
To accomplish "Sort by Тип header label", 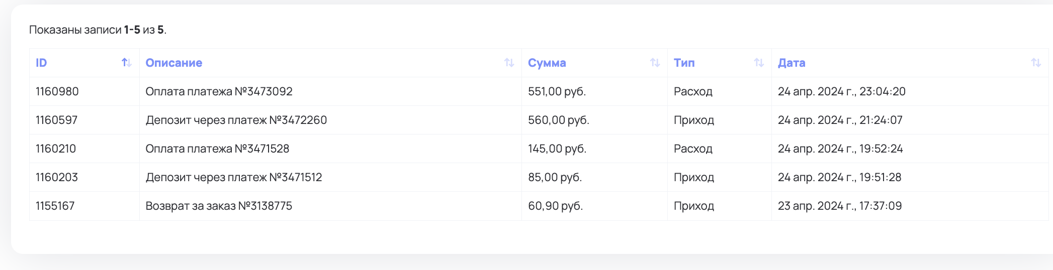I will coord(684,63).
